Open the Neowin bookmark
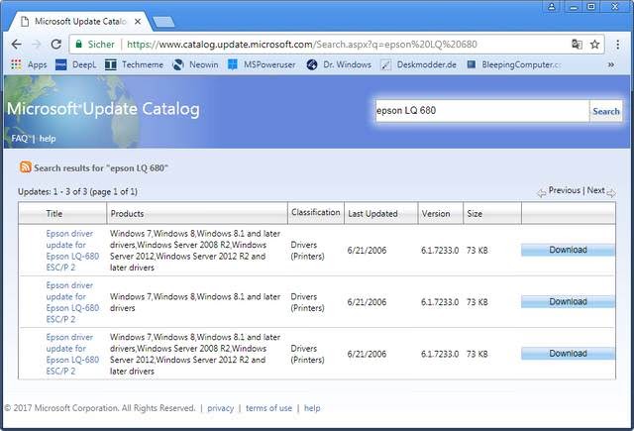 (195, 64)
